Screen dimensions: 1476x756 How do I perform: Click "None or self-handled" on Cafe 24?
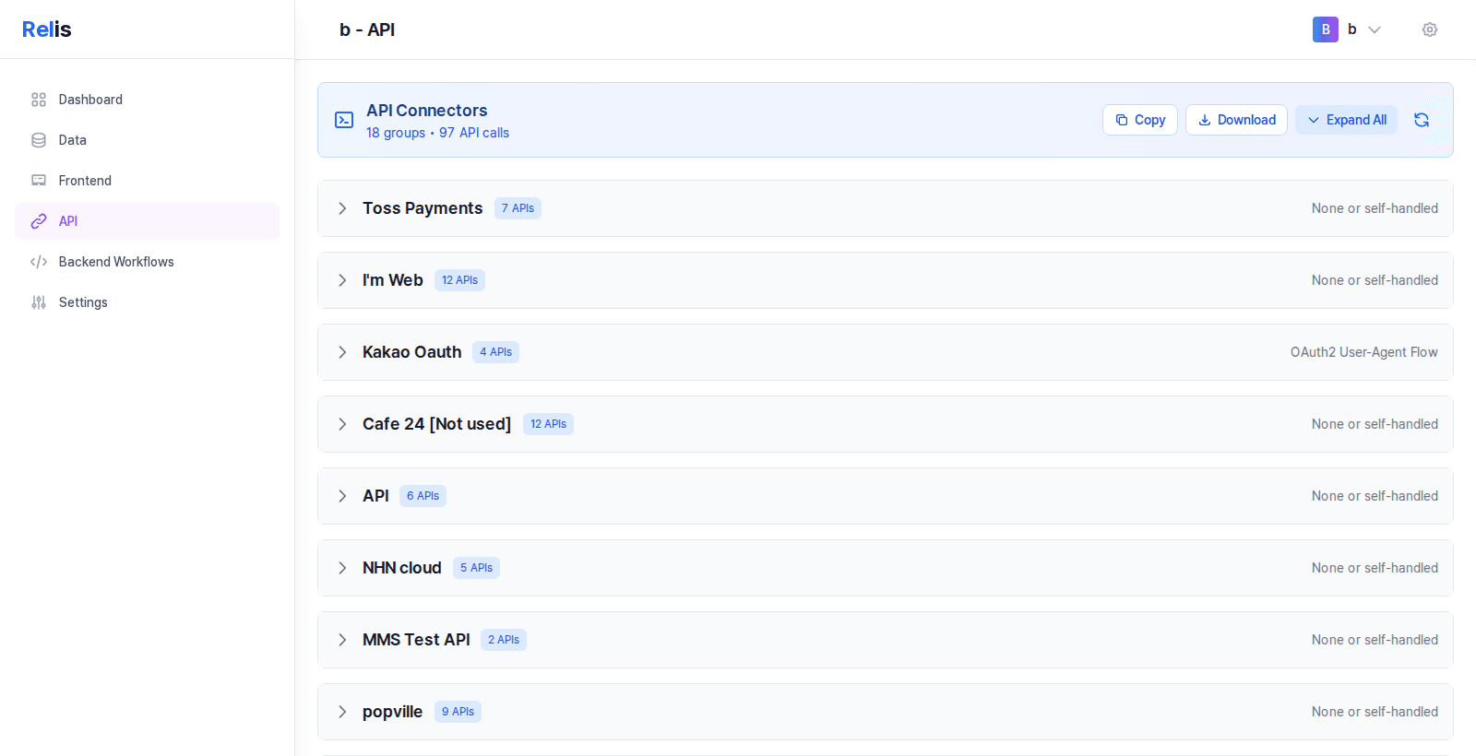coord(1375,424)
